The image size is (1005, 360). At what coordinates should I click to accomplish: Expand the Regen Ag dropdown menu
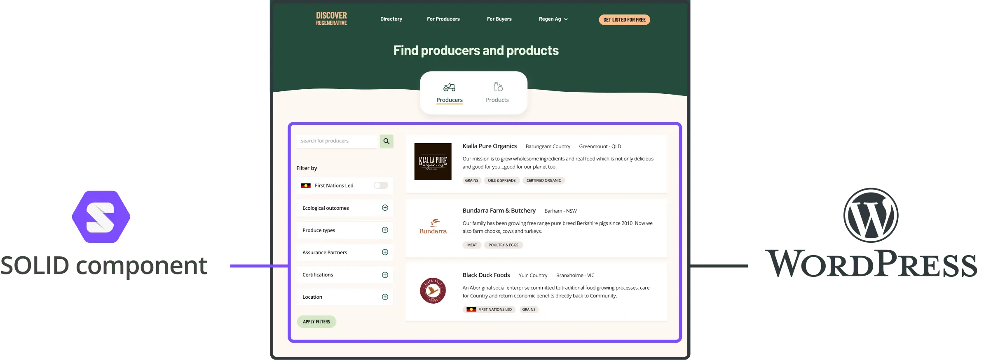(553, 19)
